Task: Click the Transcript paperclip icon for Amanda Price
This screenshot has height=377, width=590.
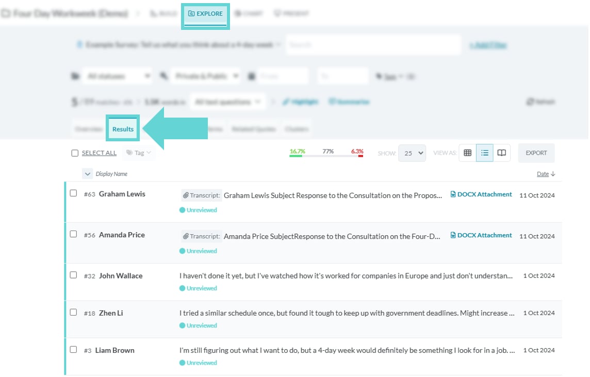Action: point(186,236)
